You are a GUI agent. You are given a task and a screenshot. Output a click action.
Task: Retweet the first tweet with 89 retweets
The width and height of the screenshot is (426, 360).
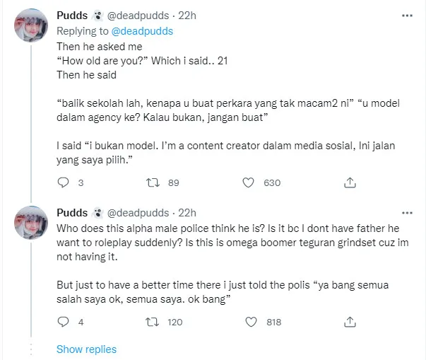tap(152, 182)
